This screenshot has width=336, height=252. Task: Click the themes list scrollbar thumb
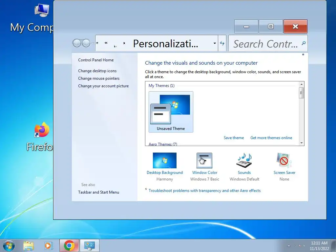[301, 93]
